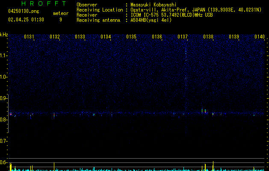Click the Observer field label
Screen dimensions: 269x171
87,5
